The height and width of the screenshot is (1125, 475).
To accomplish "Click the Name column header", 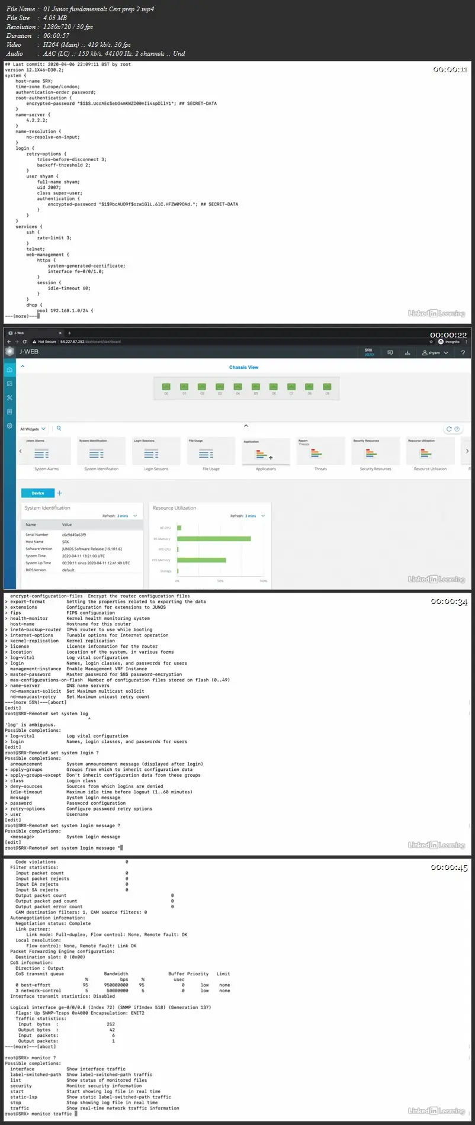I will click(x=31, y=525).
